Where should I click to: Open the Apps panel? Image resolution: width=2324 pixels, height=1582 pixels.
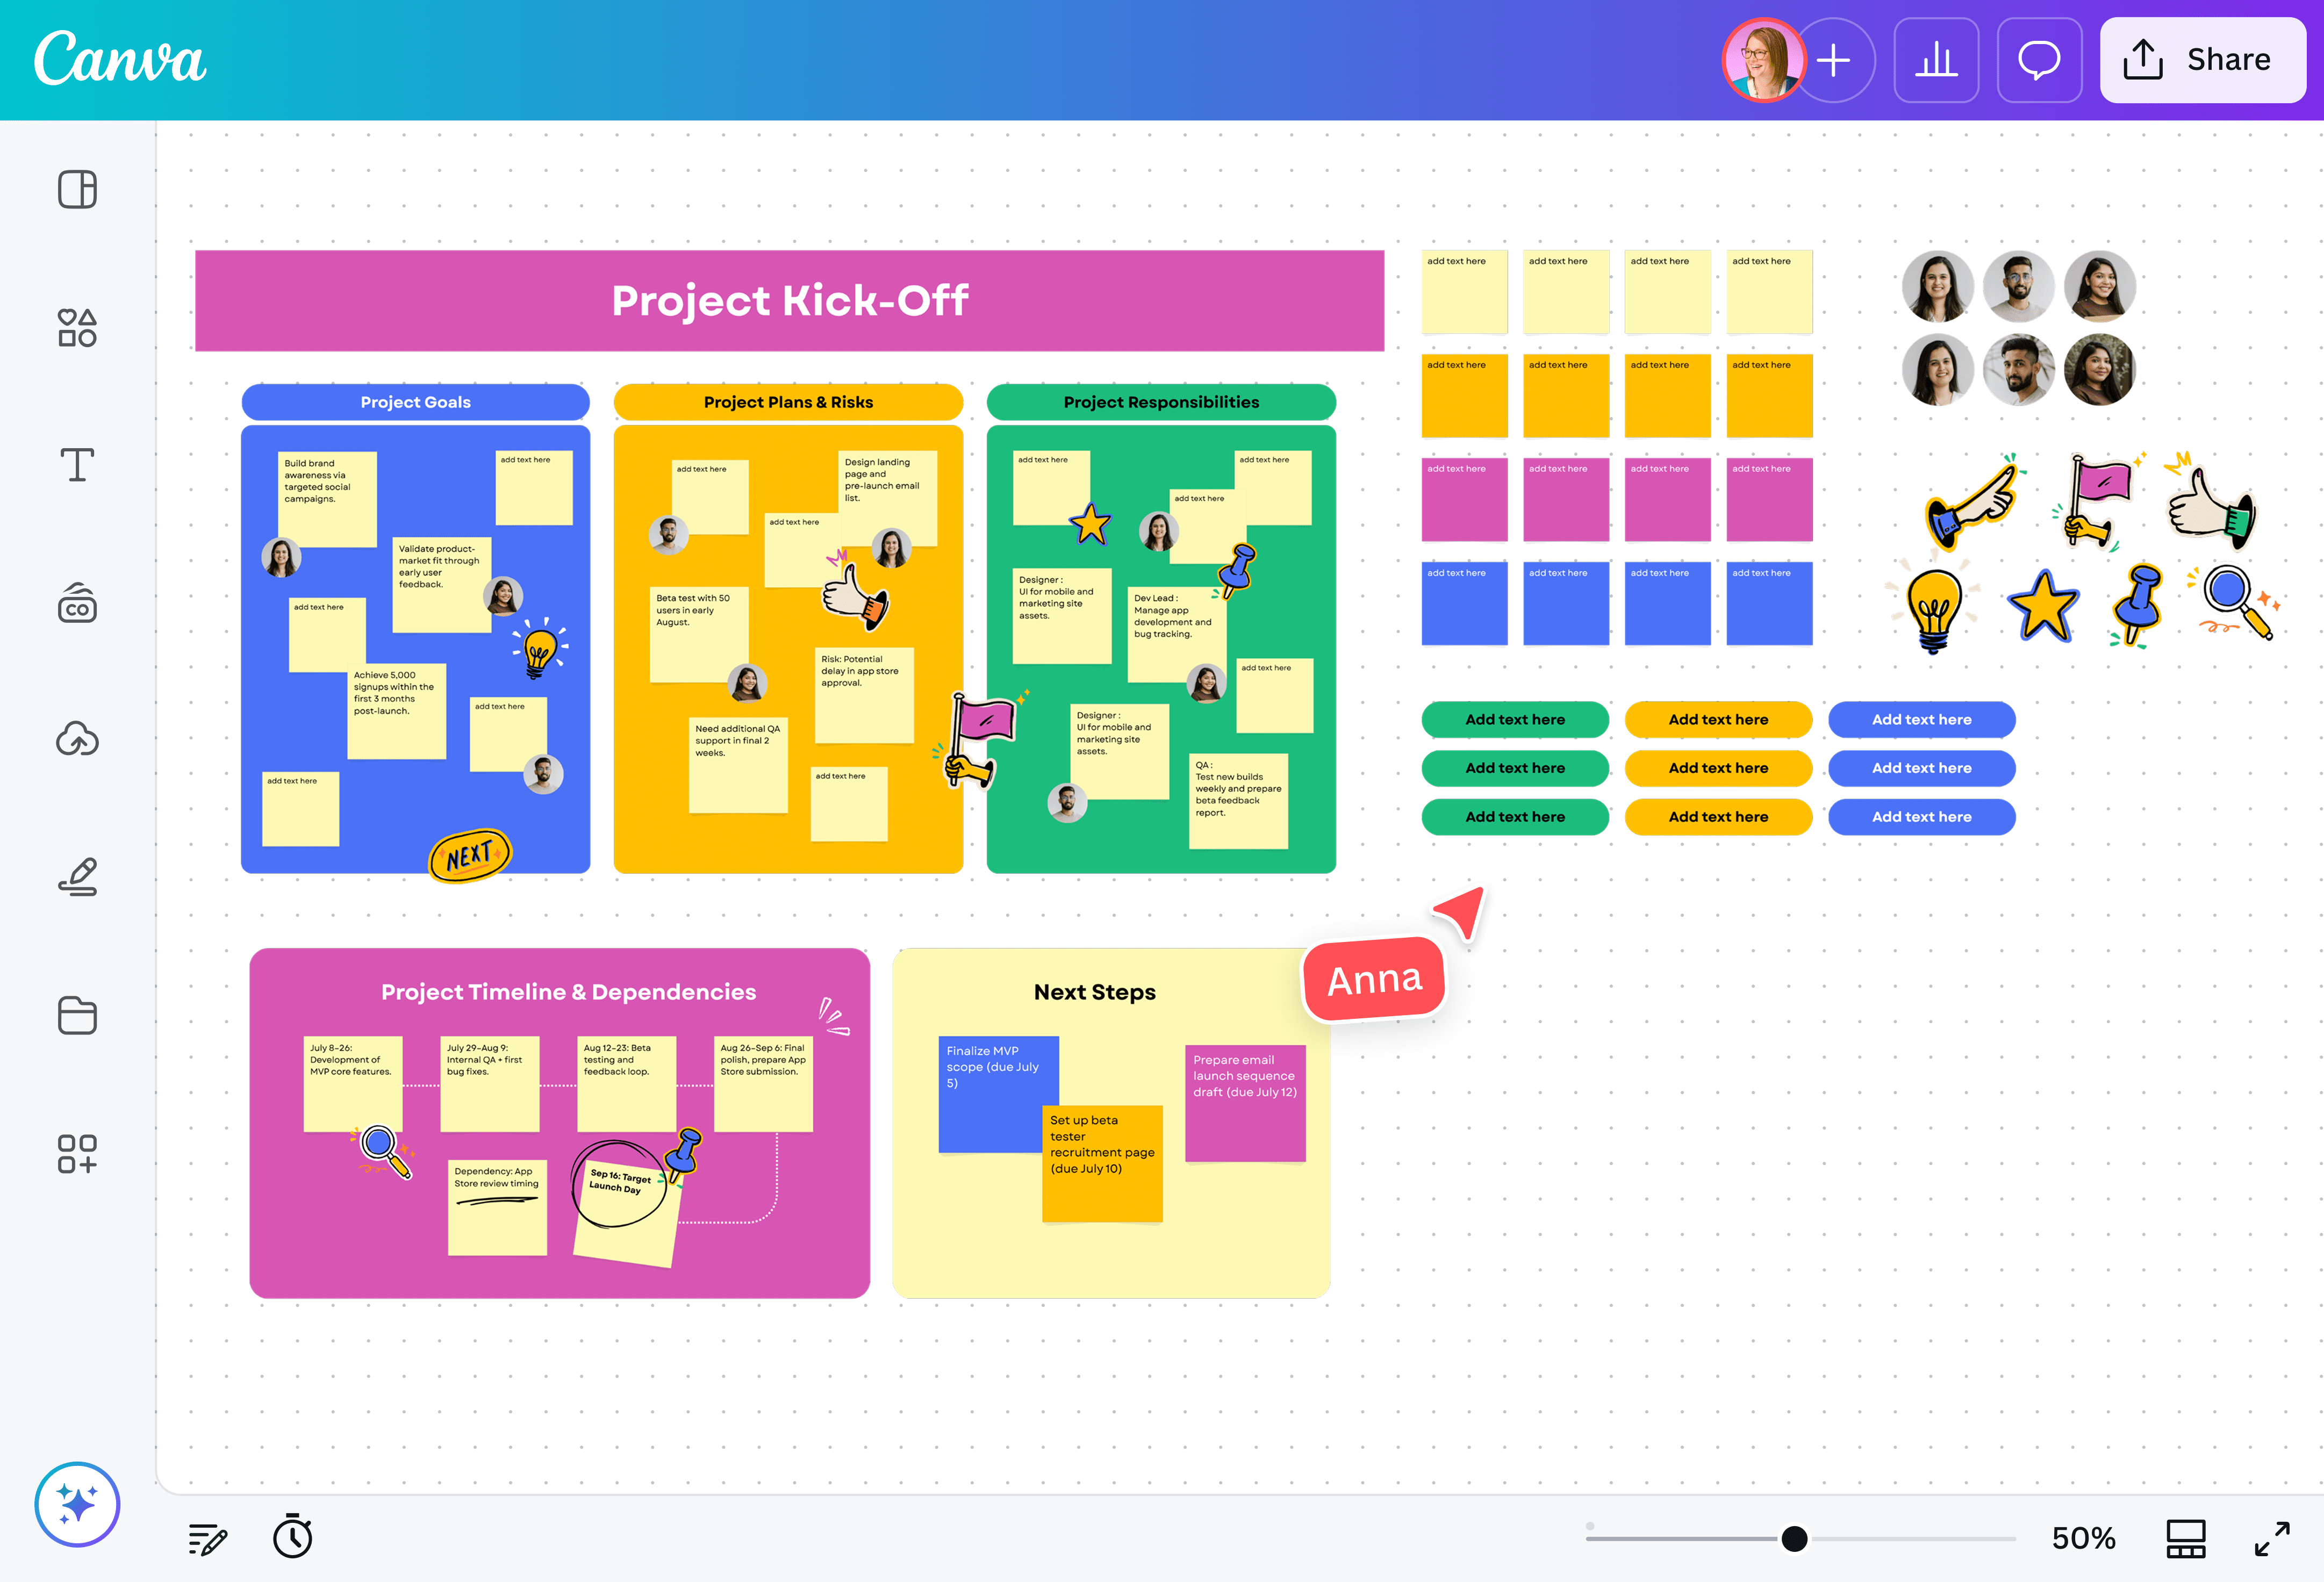point(77,1154)
